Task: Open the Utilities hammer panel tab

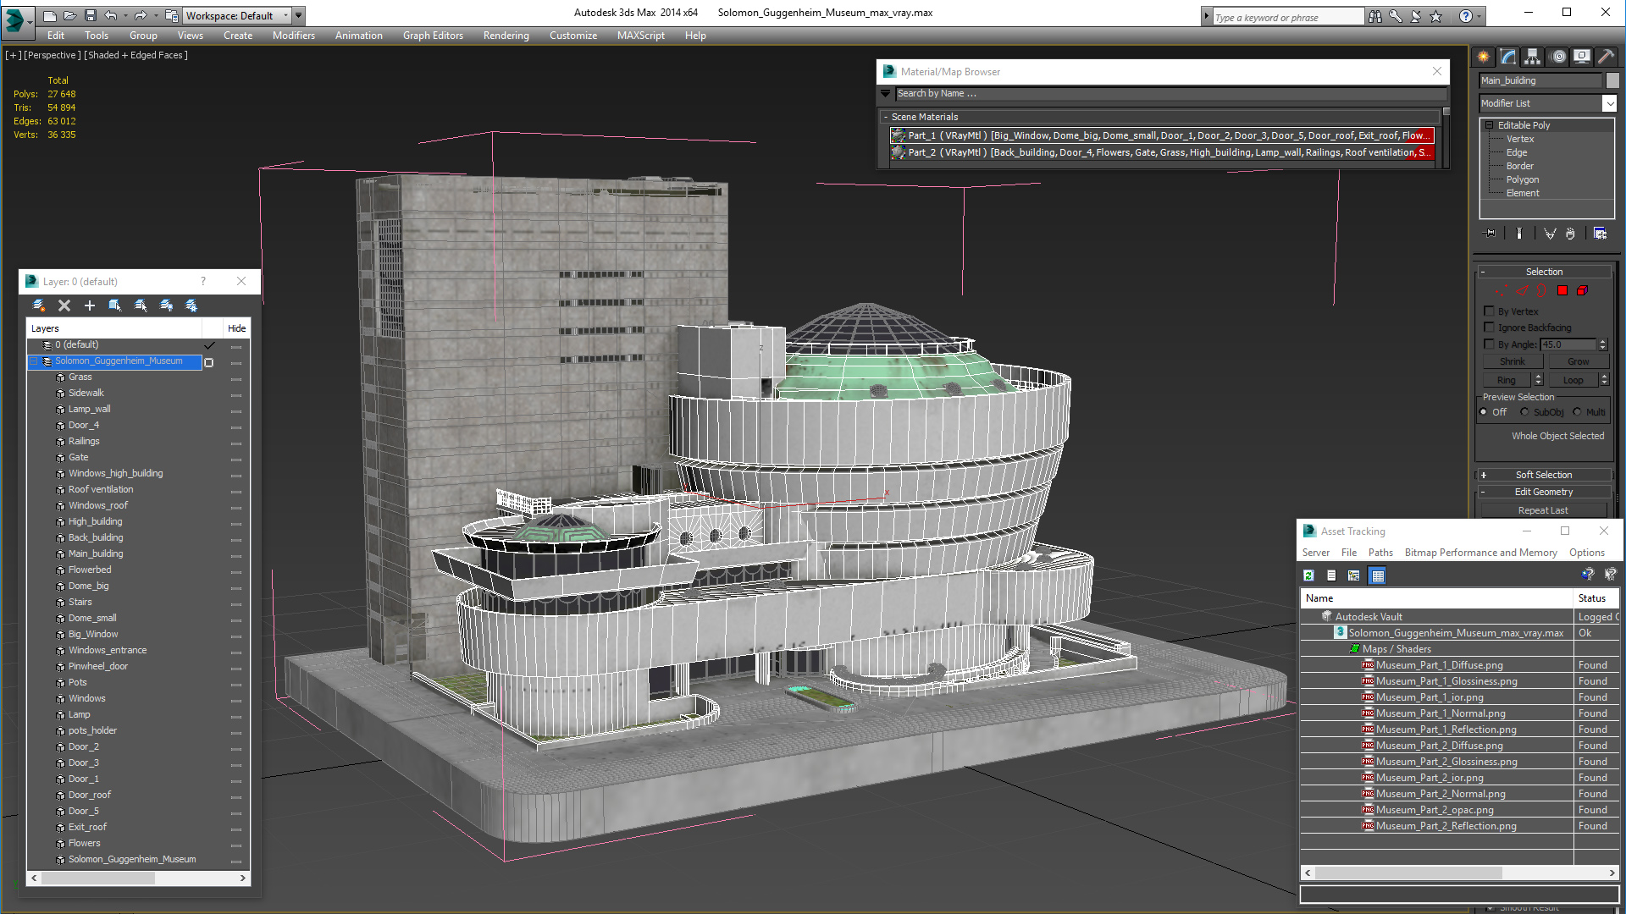Action: tap(1606, 57)
